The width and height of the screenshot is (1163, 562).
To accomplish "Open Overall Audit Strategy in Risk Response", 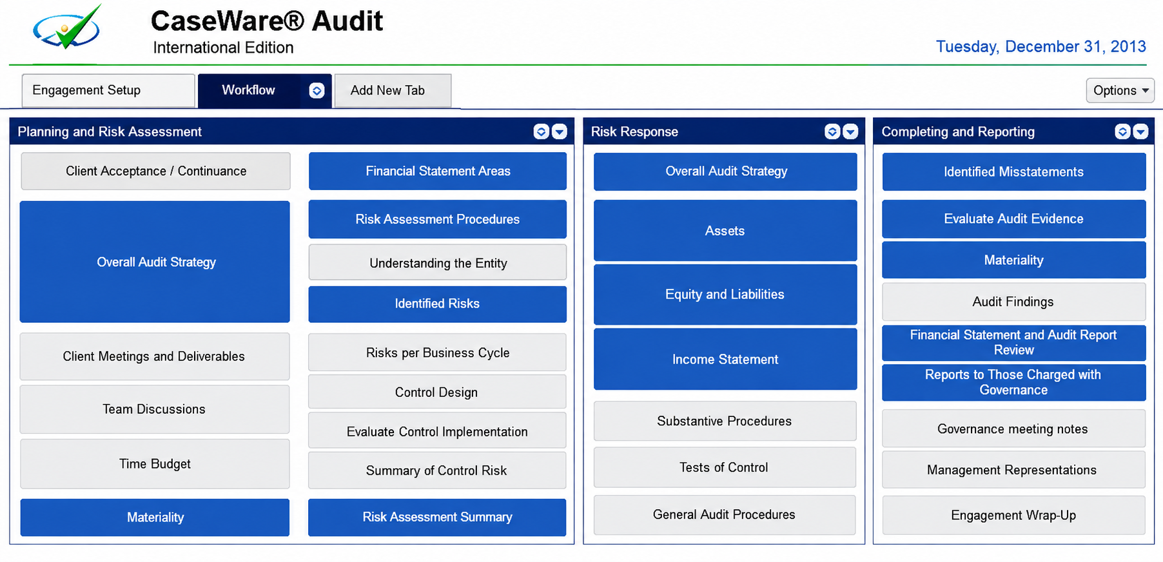I will click(x=725, y=171).
